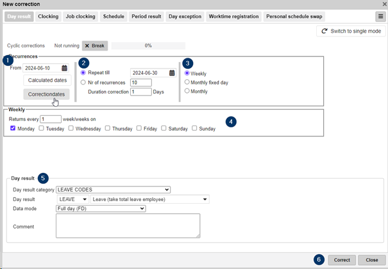
Task: Click the Break button
Action: pos(95,45)
